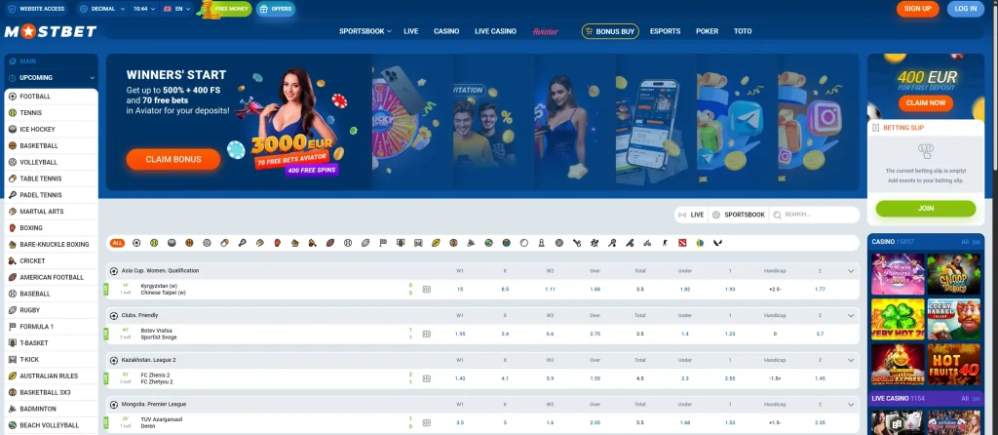Select brown American football icon in filter row

click(x=330, y=243)
